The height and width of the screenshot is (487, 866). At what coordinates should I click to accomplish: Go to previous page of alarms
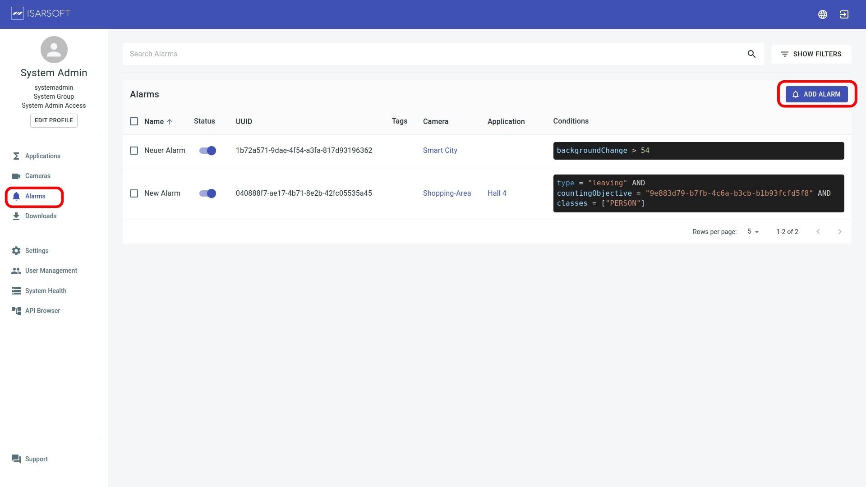(818, 232)
